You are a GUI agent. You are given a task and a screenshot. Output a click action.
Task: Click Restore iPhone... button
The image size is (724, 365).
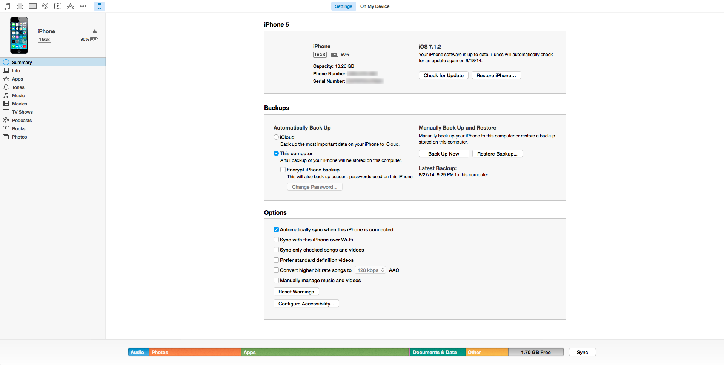coord(497,75)
